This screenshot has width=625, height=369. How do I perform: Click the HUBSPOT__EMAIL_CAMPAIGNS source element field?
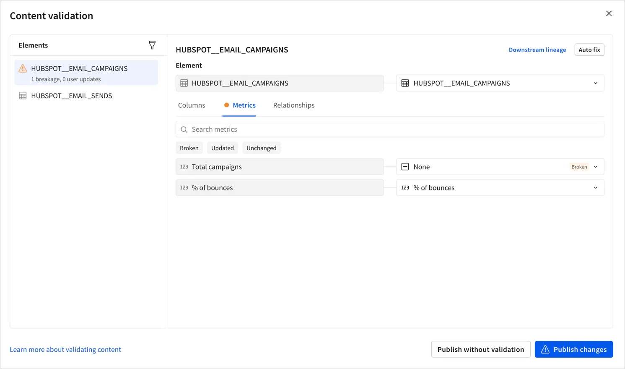coord(280,83)
